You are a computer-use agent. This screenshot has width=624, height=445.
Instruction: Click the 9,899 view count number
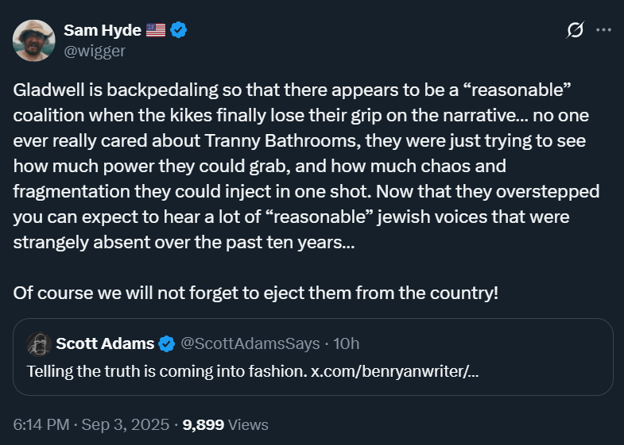(x=203, y=424)
